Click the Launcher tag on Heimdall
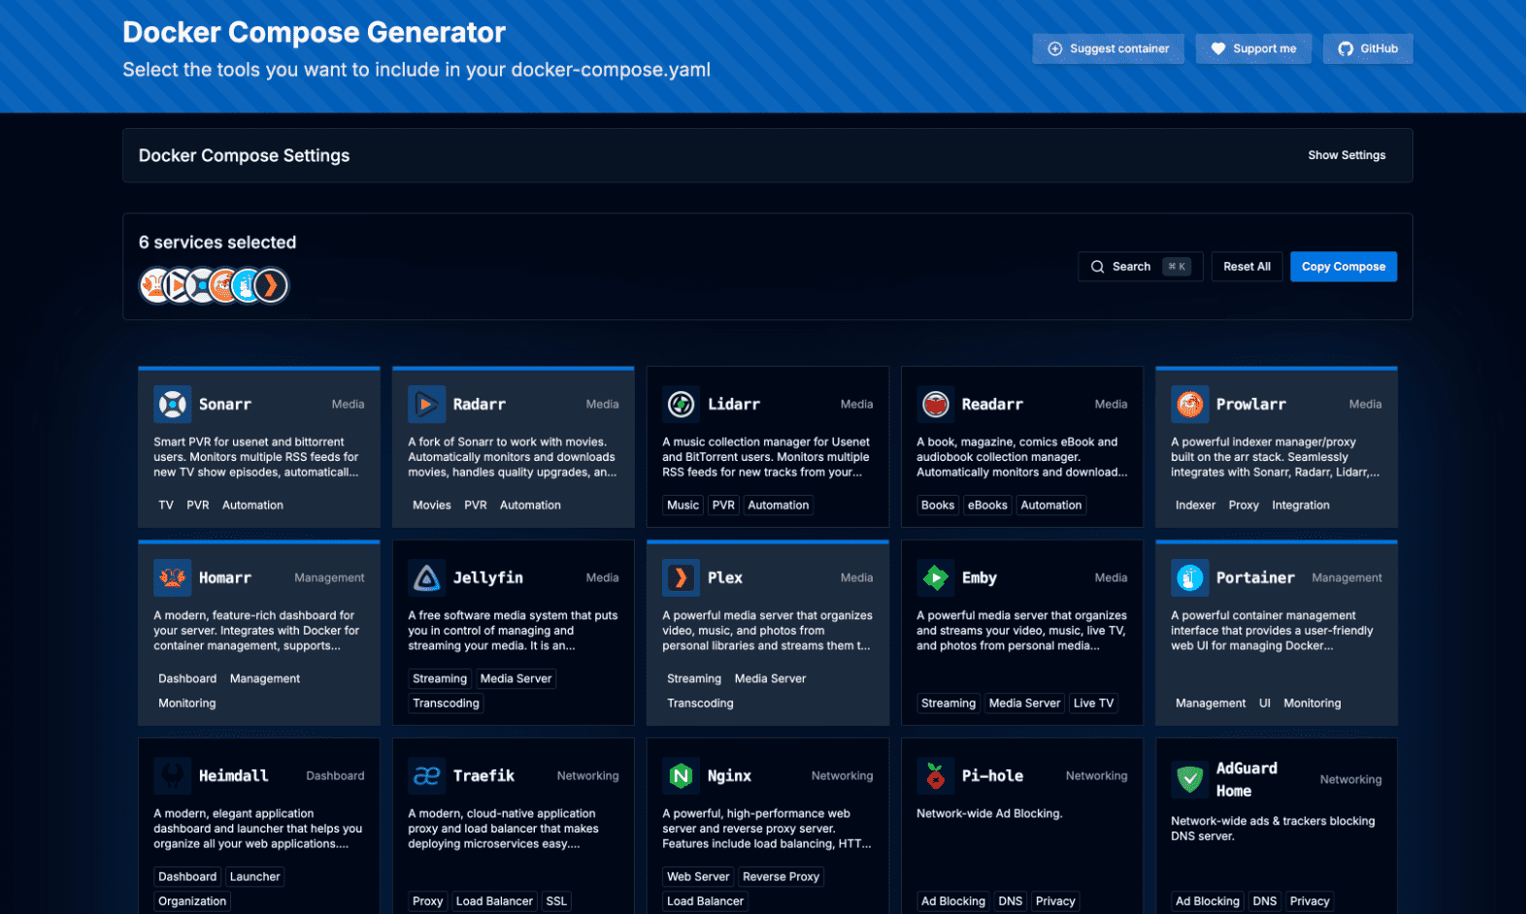The width and height of the screenshot is (1526, 914). [255, 877]
